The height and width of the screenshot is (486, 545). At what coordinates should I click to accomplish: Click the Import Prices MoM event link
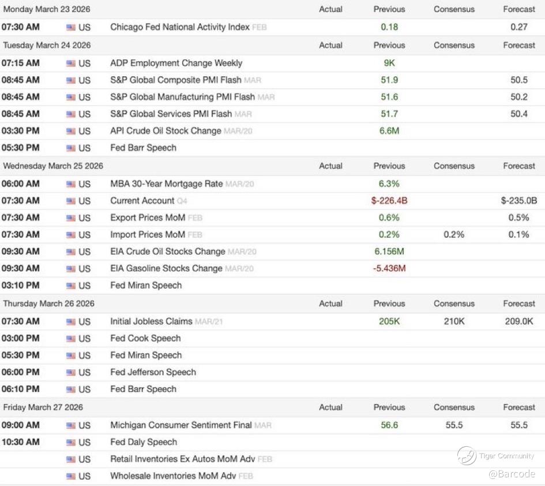pyautogui.click(x=148, y=234)
